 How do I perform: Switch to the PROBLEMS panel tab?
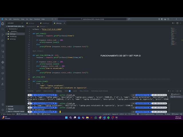pos(30,91)
